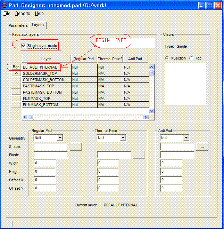The image size is (224, 229).
Task: Click browse button next to Anti Pad Shape
Action: click(x=202, y=147)
